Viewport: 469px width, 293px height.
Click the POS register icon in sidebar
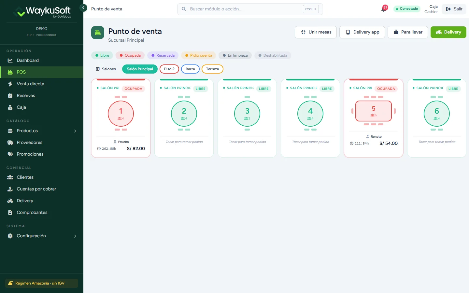(10, 72)
